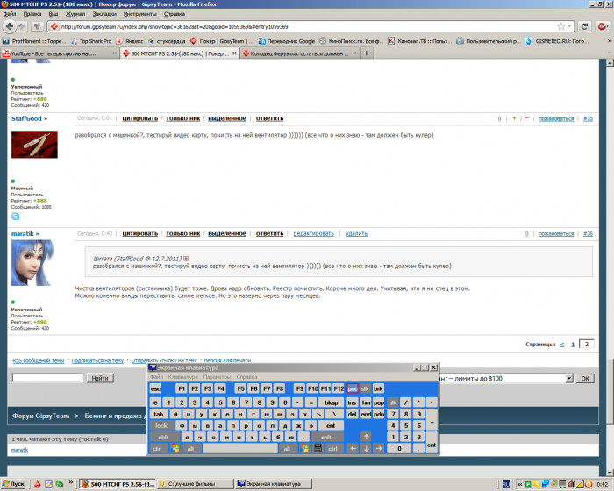Click the up arrow key on on-screen keyboard
Viewport: 614px width, 491px height.
(366, 437)
